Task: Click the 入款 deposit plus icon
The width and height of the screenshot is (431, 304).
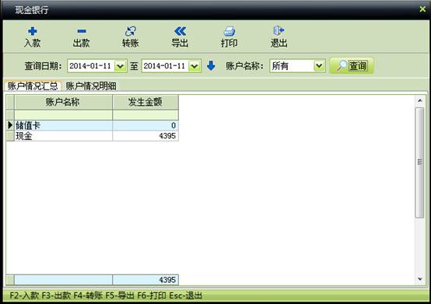Action: tap(33, 31)
